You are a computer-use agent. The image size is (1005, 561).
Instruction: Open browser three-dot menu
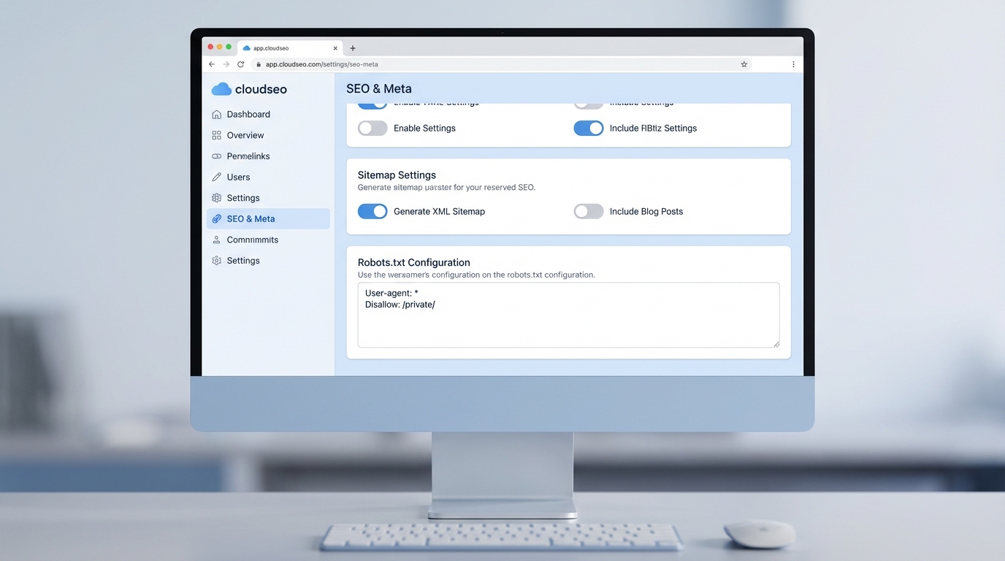pyautogui.click(x=793, y=64)
